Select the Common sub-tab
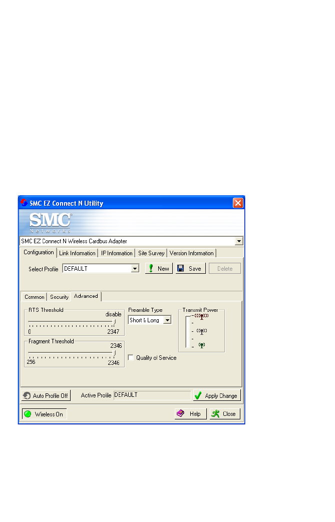 point(34,297)
